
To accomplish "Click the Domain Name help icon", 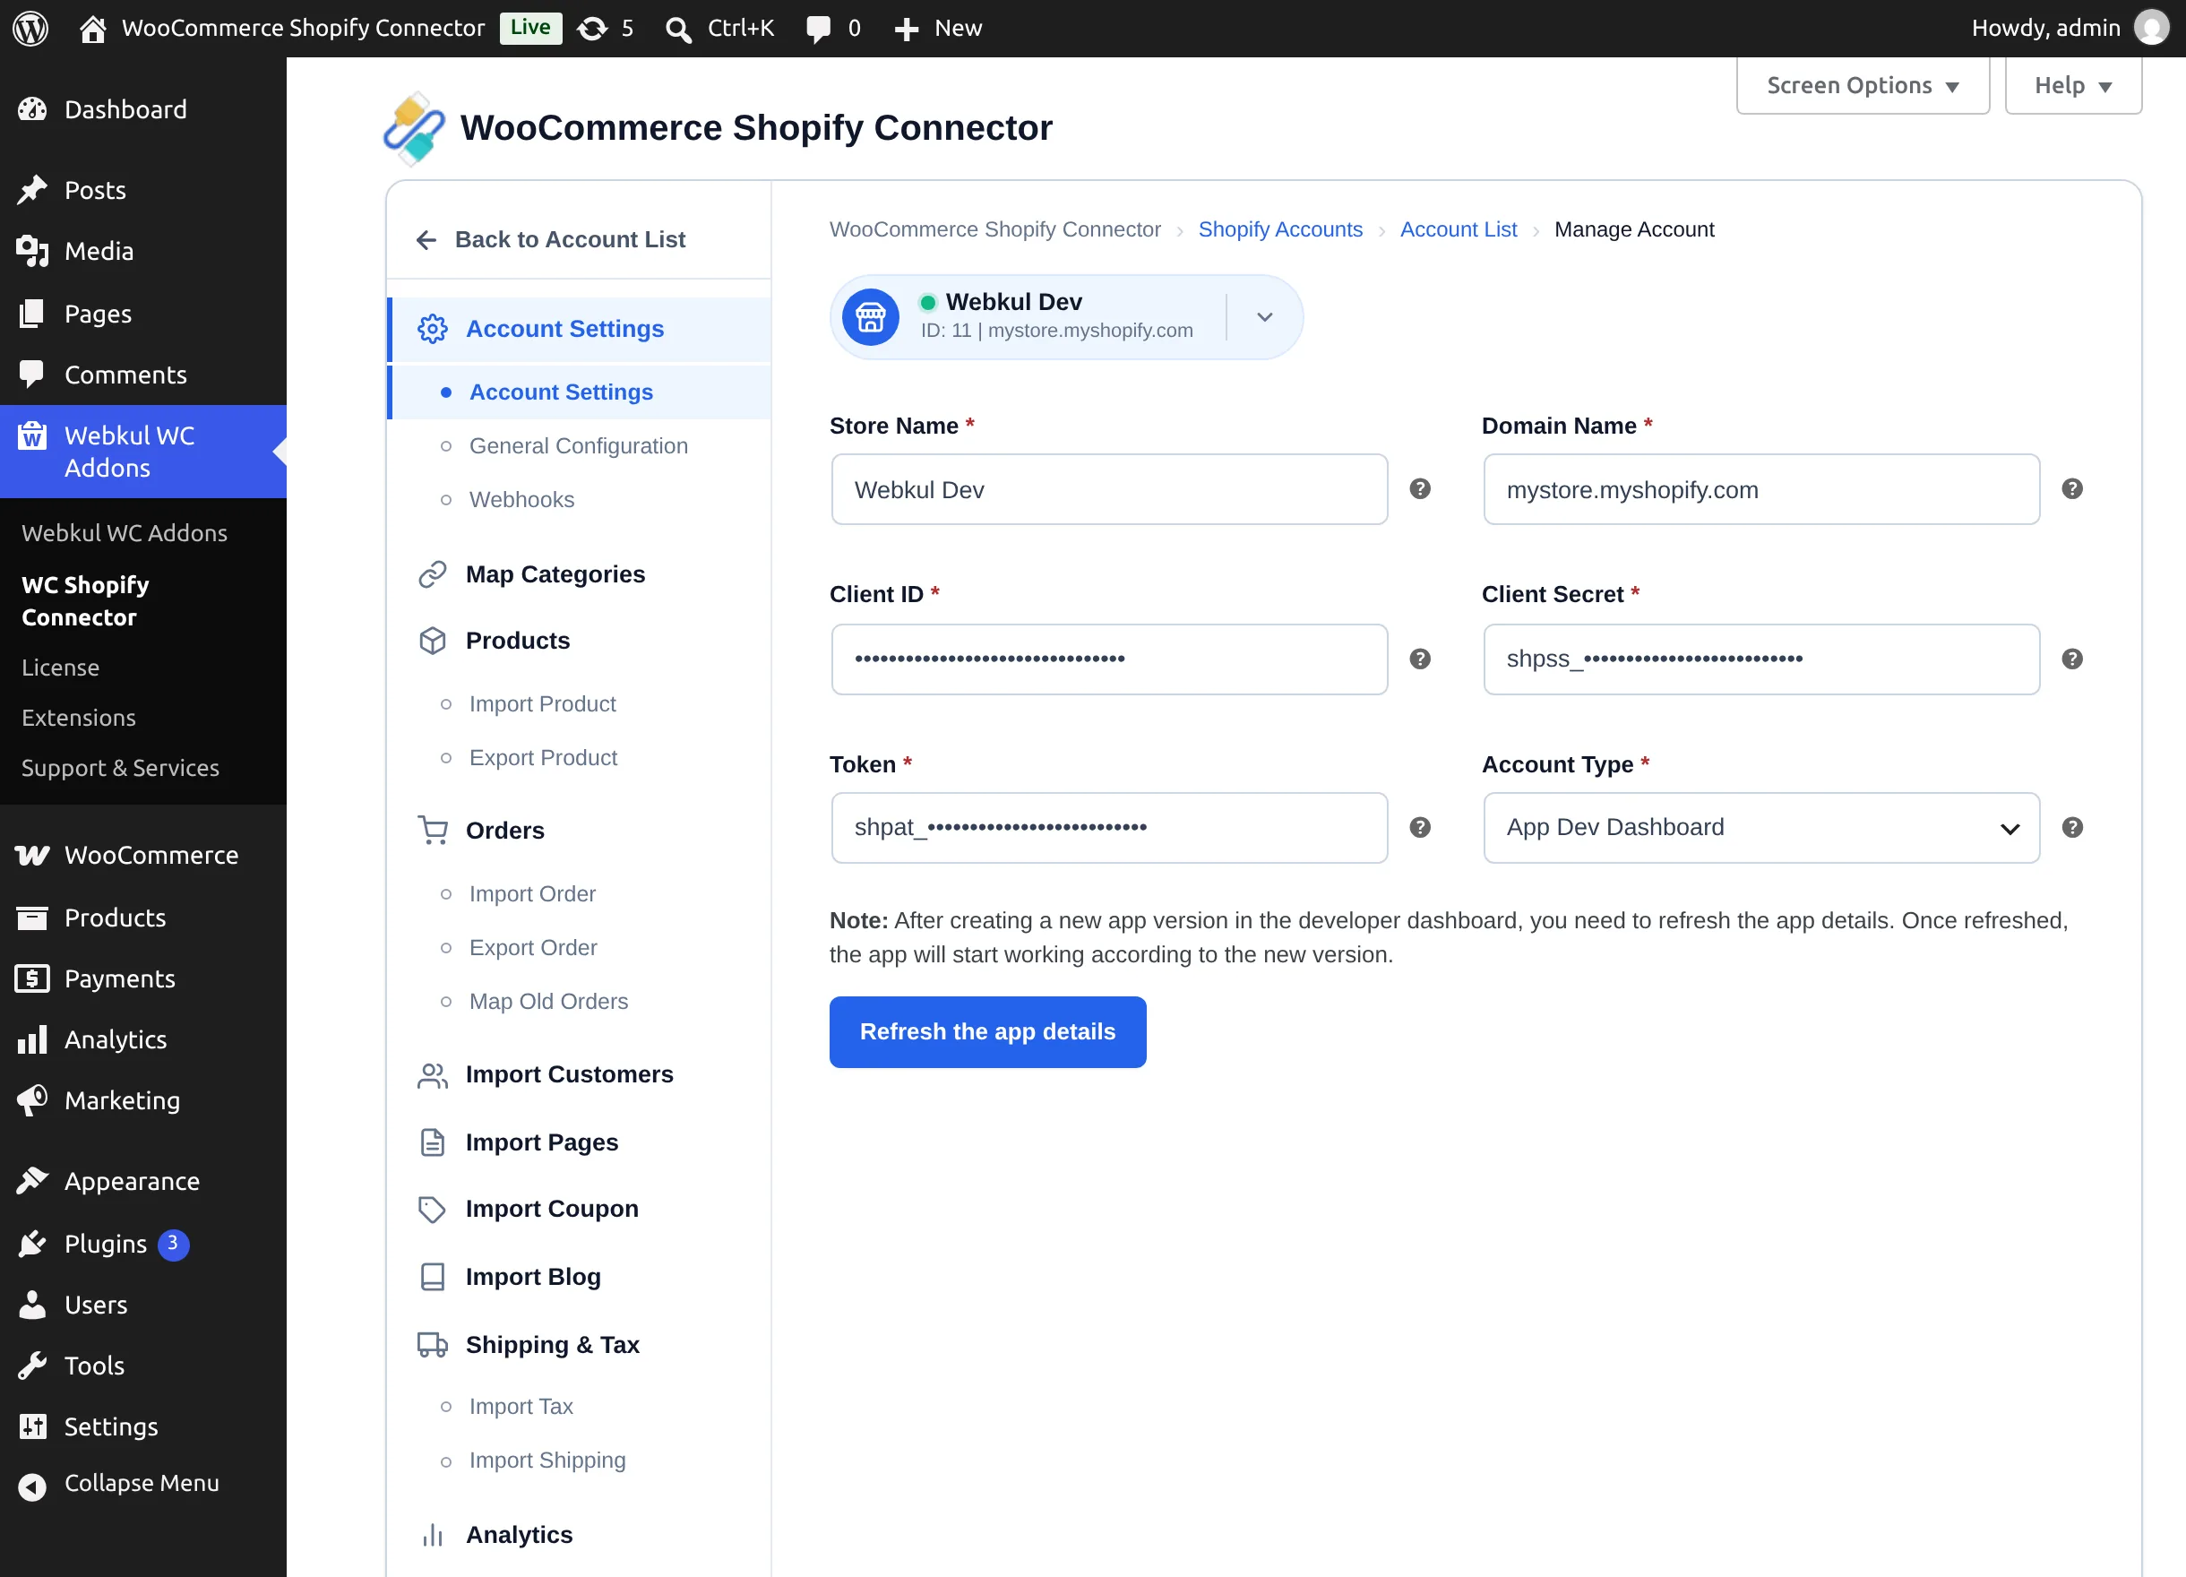I will pos(2072,488).
